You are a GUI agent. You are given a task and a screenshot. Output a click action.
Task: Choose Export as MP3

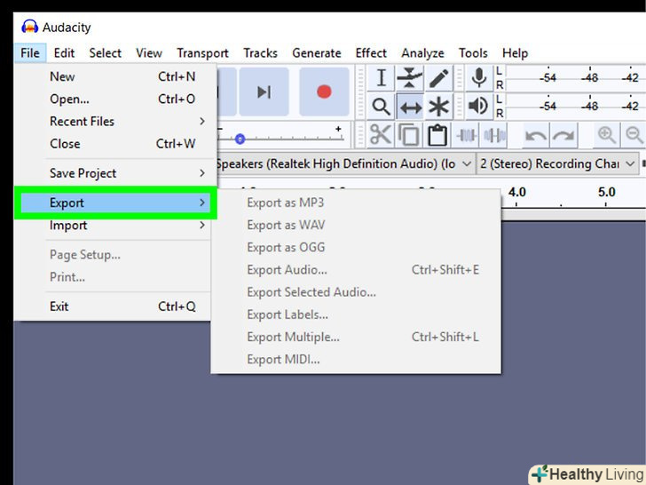pos(356,203)
